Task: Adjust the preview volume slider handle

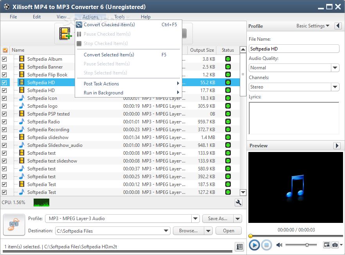Action: pos(307,245)
